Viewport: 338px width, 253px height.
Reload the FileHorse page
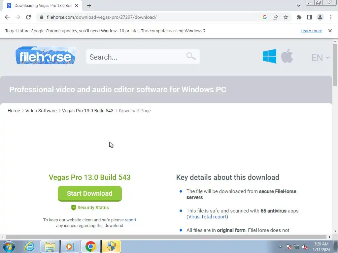[x=28, y=17]
